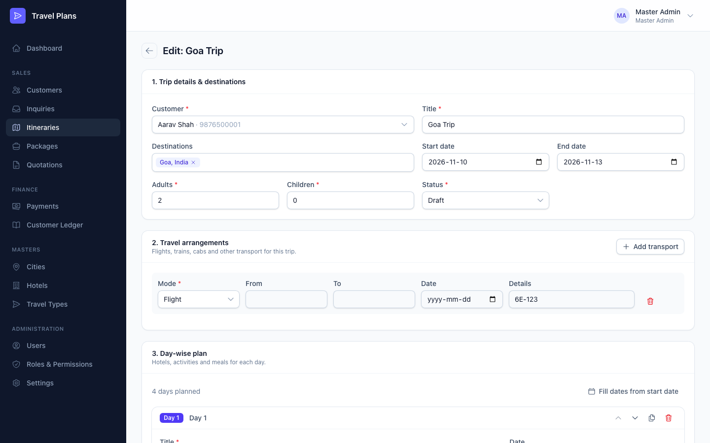Screen dimensions: 710x443
Task: Click the Destinations input box
Action: pos(283,162)
